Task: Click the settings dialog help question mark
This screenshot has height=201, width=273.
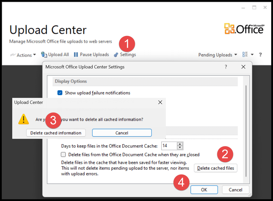Action: (x=226, y=67)
